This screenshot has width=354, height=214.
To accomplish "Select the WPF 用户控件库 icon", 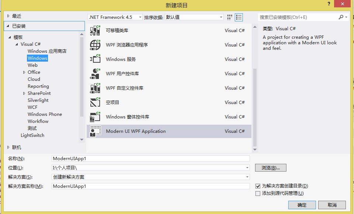I will [95, 73].
